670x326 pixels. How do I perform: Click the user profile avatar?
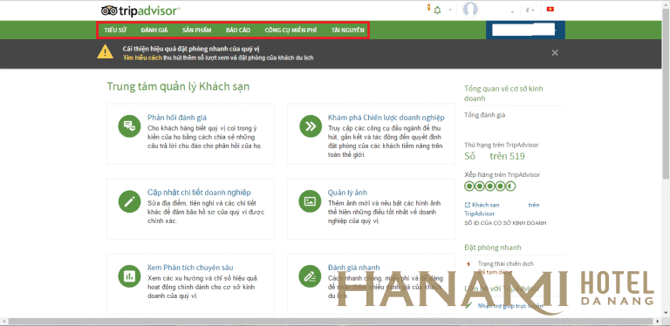tap(470, 10)
